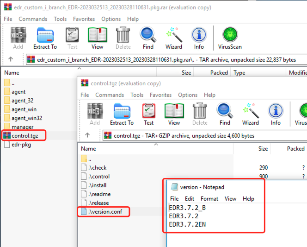The width and height of the screenshot is (307, 247).
Task: Open Help menu in Notepad
Action: click(x=248, y=199)
